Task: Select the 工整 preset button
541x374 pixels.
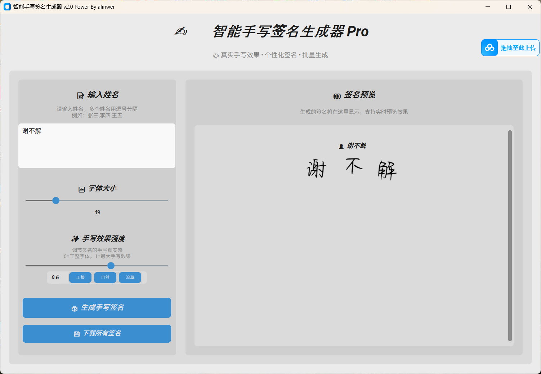Action: [80, 278]
